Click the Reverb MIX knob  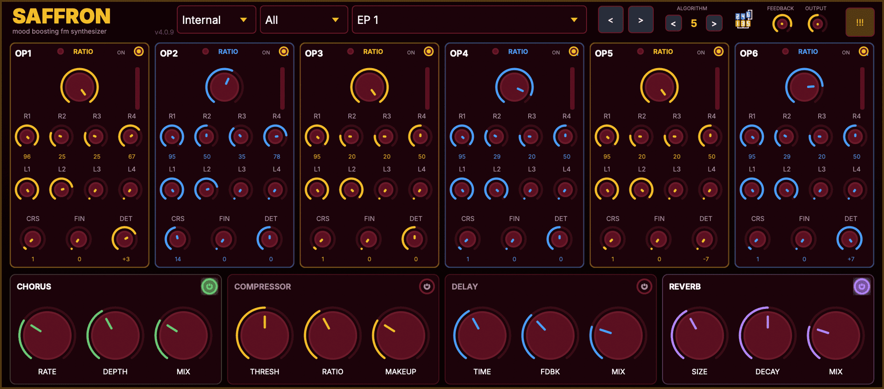(836, 335)
